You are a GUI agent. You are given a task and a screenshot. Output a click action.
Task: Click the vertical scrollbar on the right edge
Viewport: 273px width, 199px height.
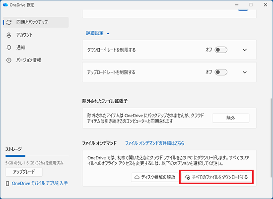(x=271, y=138)
